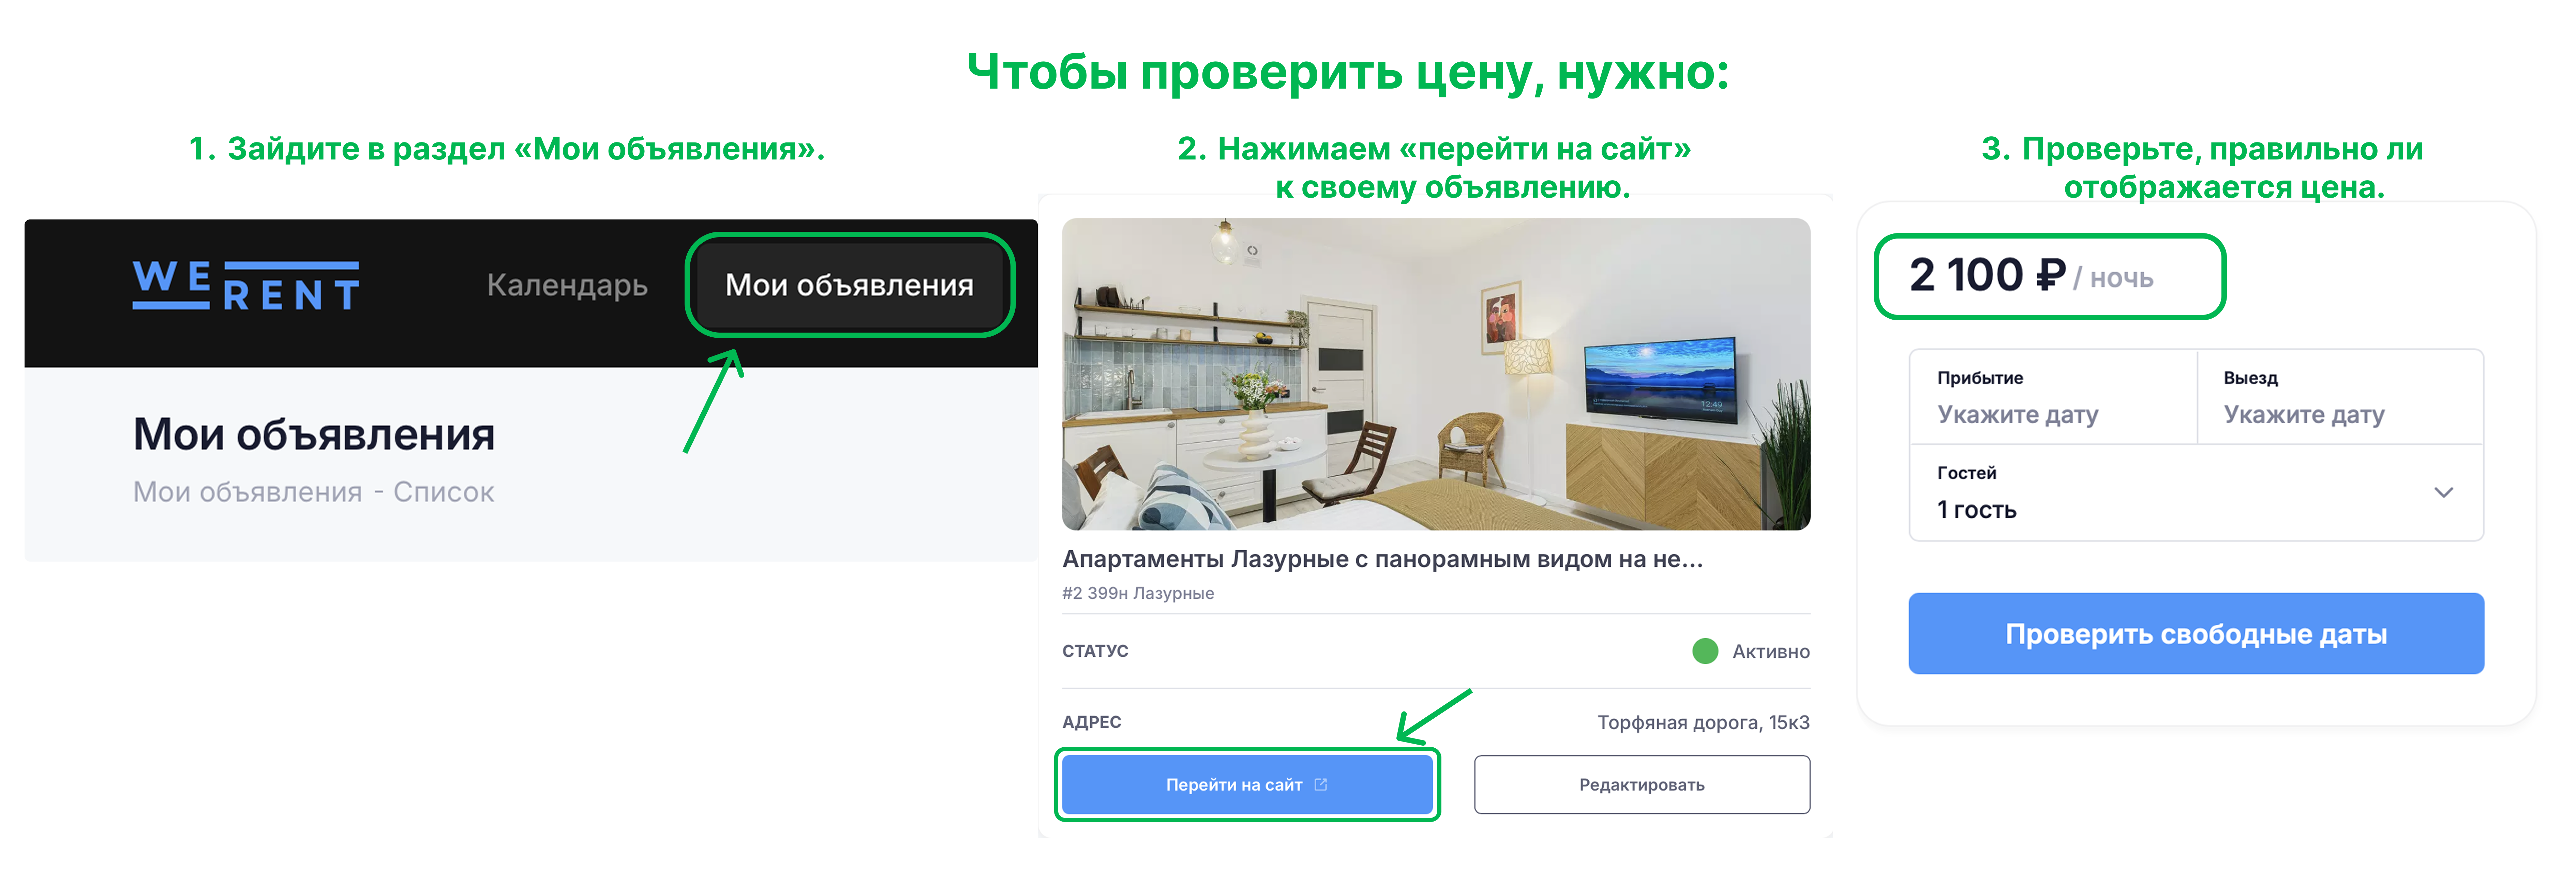Click Проверить свободные даты button
Screen dimensions: 2576x886
[2196, 634]
